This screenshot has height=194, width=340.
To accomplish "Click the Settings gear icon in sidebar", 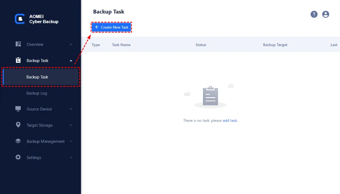I will click(18, 158).
